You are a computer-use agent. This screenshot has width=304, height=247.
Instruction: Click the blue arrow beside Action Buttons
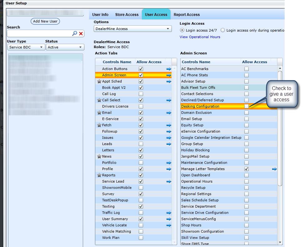169,69
